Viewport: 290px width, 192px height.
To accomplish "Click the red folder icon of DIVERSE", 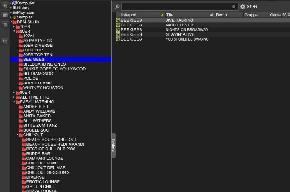I will click(x=24, y=178).
